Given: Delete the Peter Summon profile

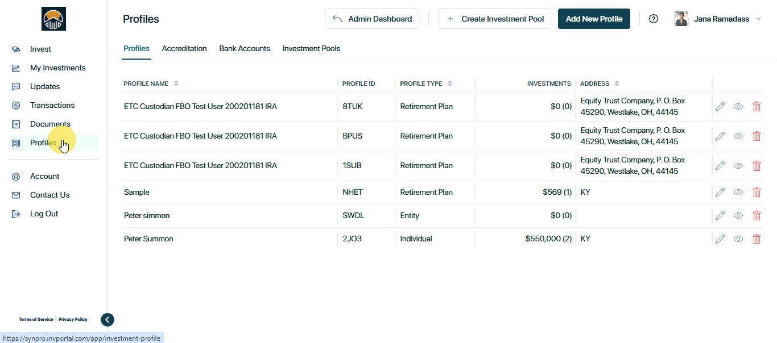Looking at the screenshot, I should tap(757, 239).
